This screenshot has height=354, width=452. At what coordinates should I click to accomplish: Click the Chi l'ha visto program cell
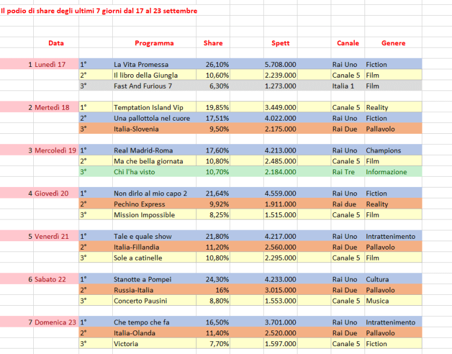point(138,172)
